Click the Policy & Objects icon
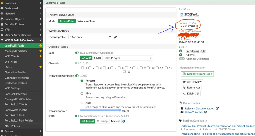The width and height of the screenshot is (255, 136). point(2,19)
